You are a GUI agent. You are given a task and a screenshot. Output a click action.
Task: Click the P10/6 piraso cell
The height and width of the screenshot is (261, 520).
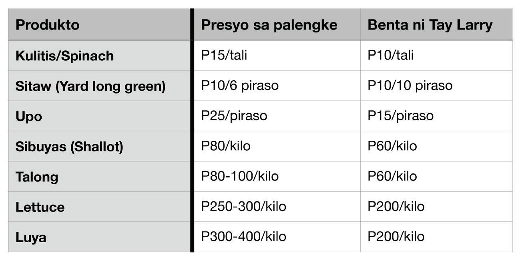277,86
